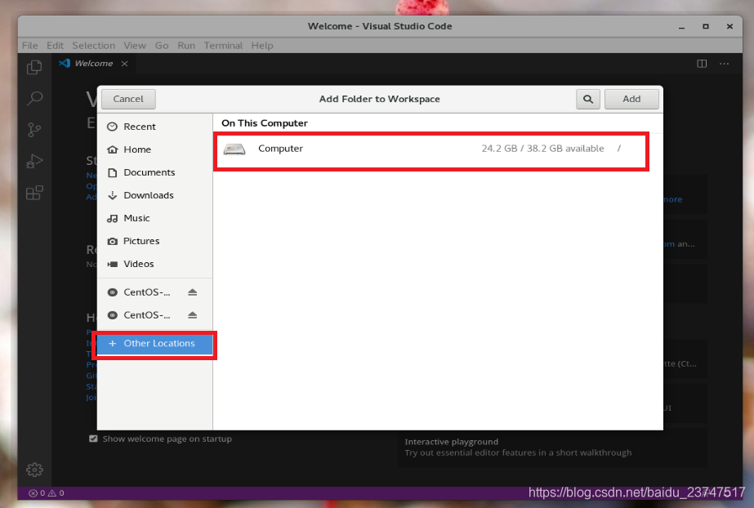Toggle Show welcome page on startup
754x508 pixels.
click(93, 439)
